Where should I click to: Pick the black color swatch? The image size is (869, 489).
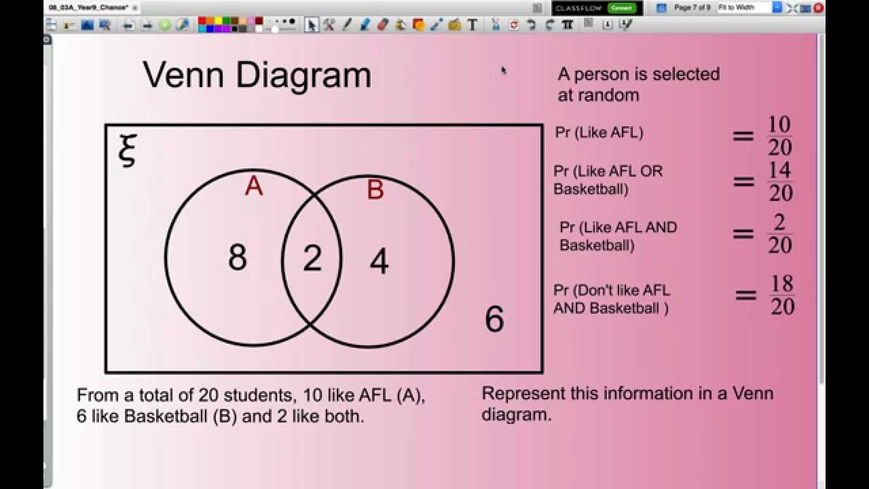[x=234, y=29]
